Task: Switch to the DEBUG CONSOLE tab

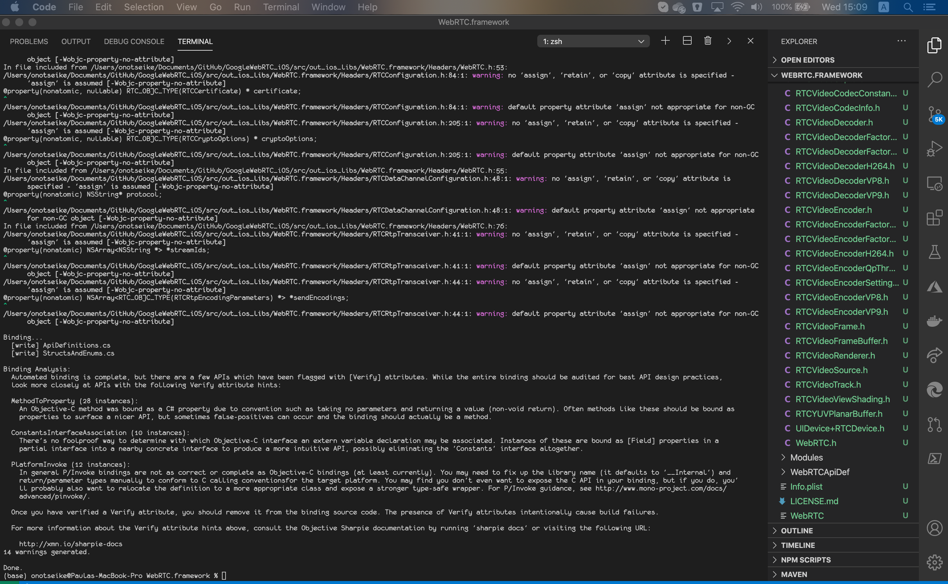Action: [134, 41]
